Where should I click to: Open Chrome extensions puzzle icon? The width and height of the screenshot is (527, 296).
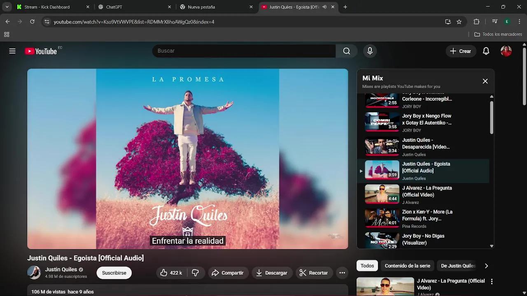point(477,22)
